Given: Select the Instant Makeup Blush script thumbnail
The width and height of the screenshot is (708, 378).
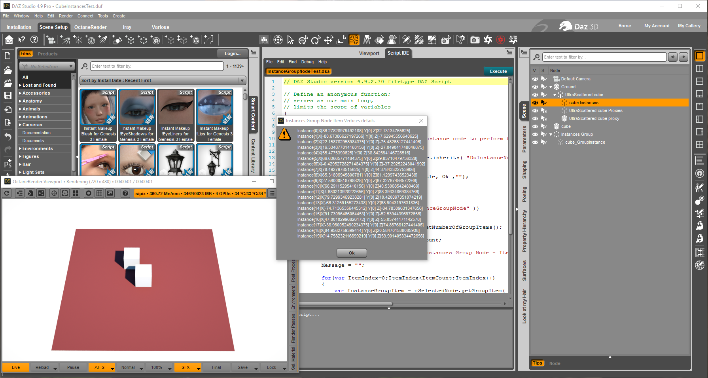Looking at the screenshot, I should [98, 115].
